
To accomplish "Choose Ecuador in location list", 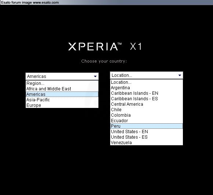I will click(x=147, y=121).
